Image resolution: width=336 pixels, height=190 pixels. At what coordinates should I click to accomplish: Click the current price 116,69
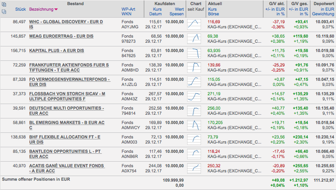pos(214,22)
